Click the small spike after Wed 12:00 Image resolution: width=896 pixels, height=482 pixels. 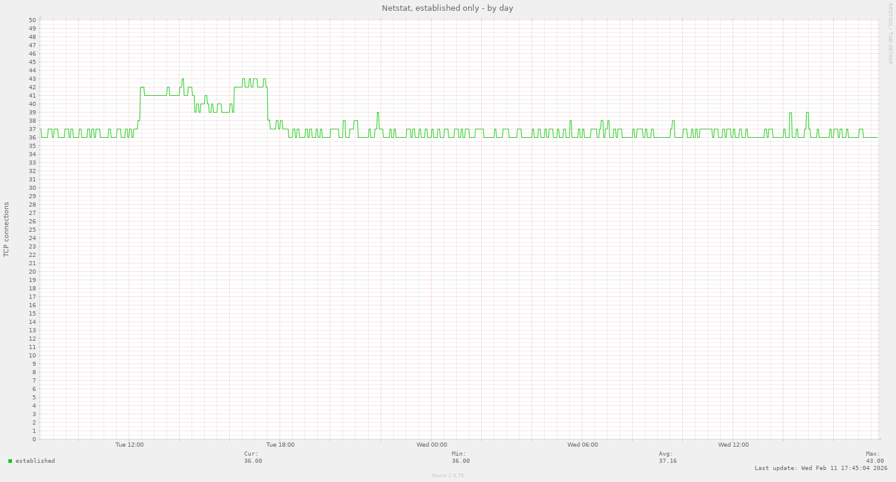tap(790, 114)
